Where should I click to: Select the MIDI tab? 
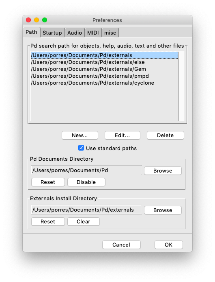coord(93,33)
